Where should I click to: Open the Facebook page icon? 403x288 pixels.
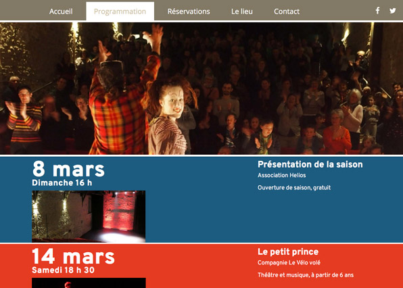pyautogui.click(x=377, y=11)
